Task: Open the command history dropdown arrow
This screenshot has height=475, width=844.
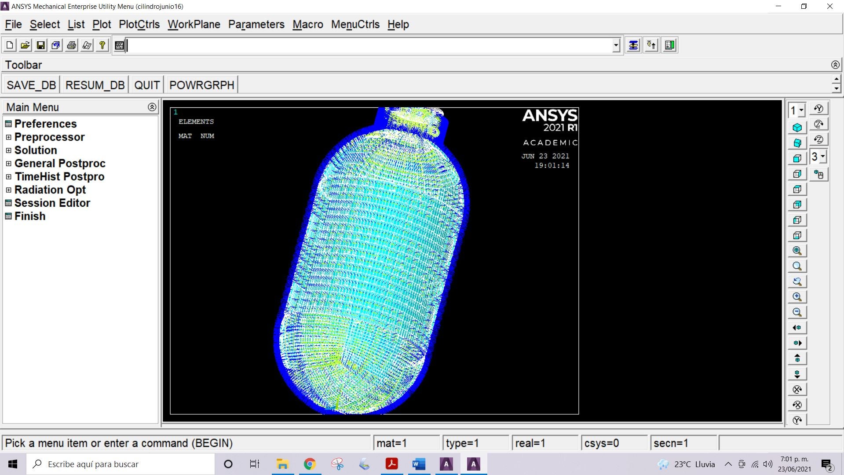Action: (616, 45)
